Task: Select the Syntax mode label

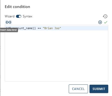Action: 27,16
